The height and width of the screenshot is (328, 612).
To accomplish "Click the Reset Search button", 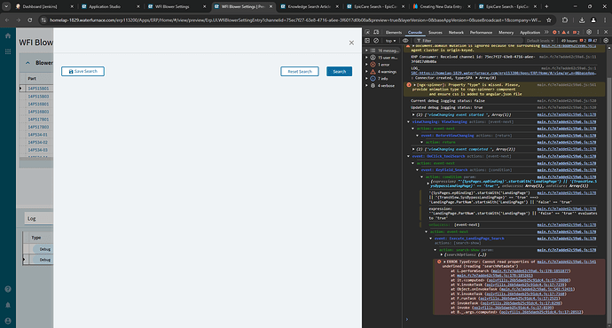I will pyautogui.click(x=300, y=72).
